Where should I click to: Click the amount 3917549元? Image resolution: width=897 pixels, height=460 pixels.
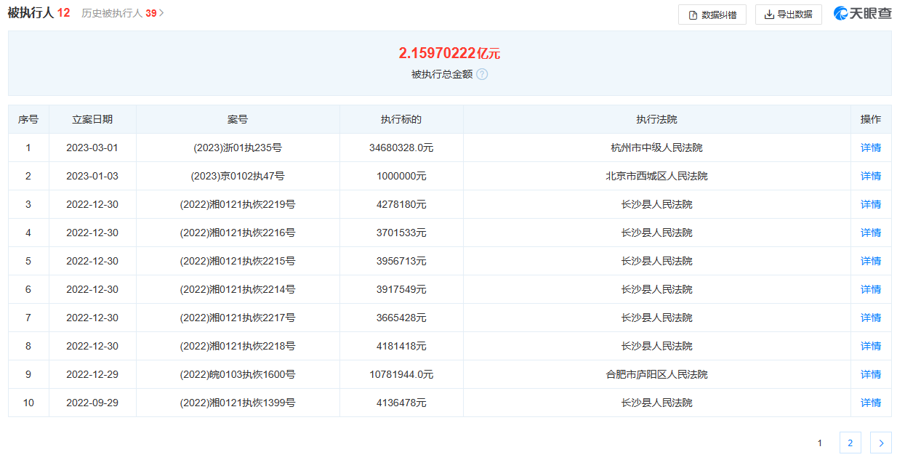[401, 289]
